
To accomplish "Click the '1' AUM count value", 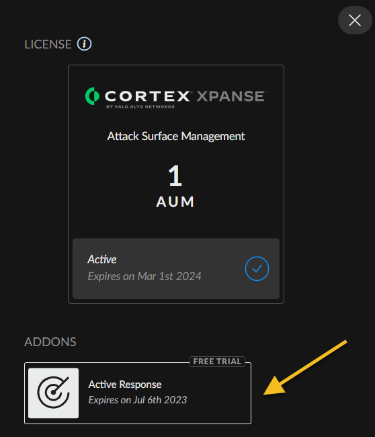I will click(x=175, y=176).
